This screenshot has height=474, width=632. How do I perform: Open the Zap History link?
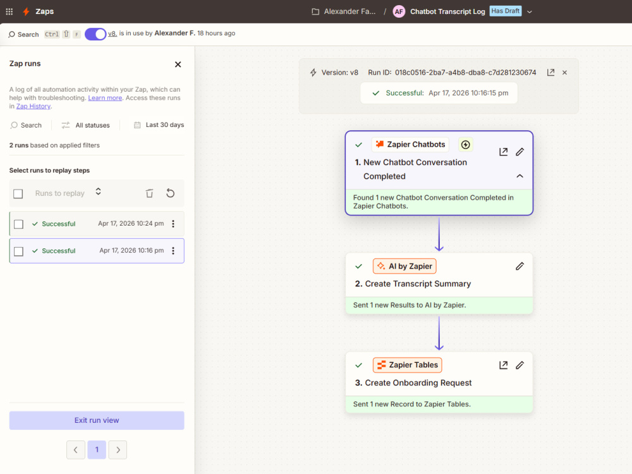33,106
